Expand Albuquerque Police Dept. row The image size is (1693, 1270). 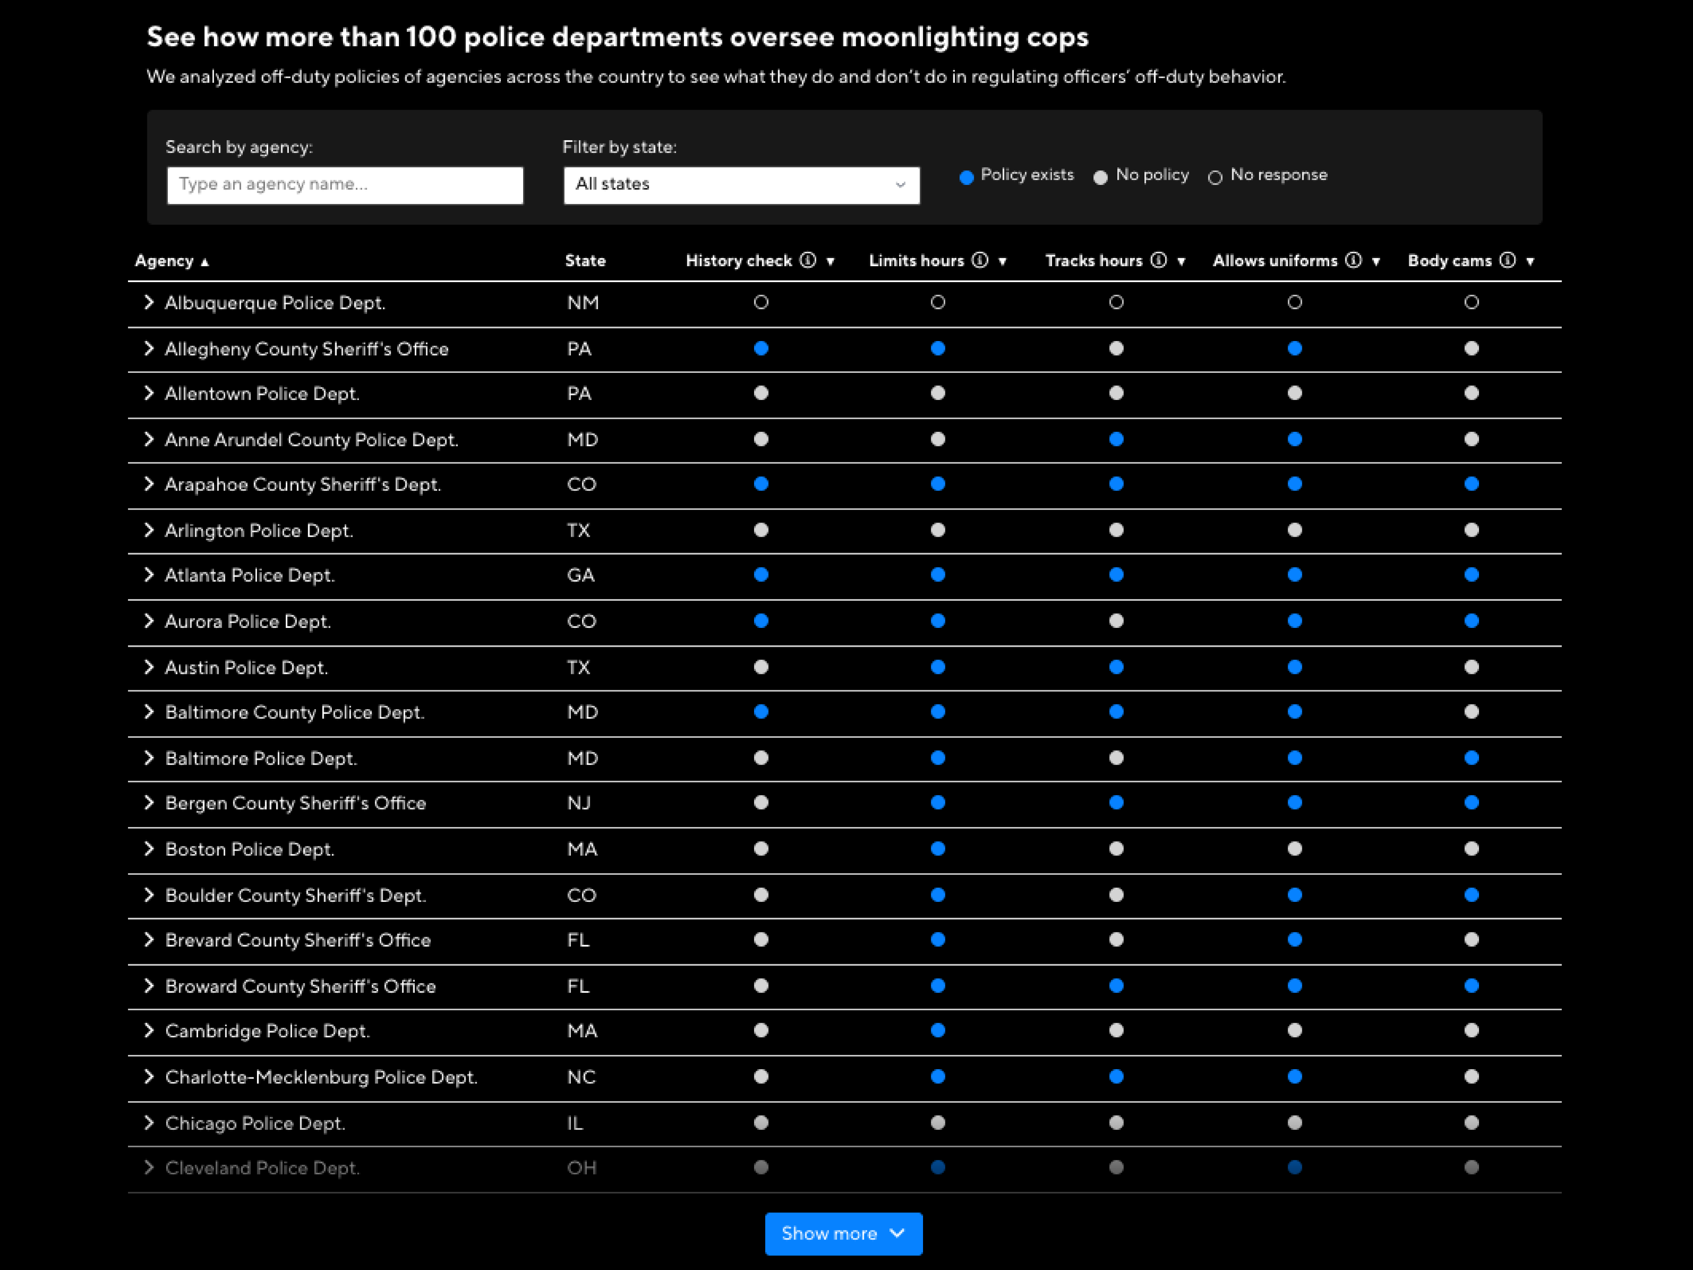(x=149, y=302)
